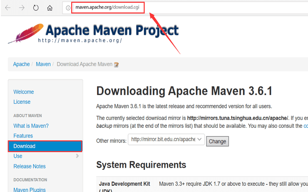The height and width of the screenshot is (192, 308).
Task: Click the 'Downloading Apache Maven 3.6.1' heading
Action: click(184, 91)
